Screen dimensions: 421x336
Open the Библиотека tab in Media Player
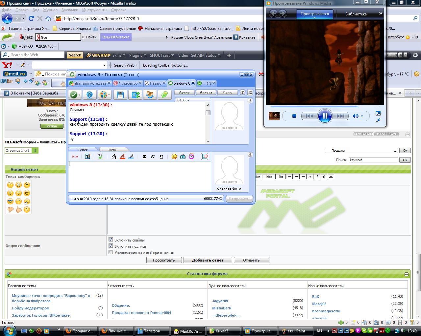coord(356,14)
